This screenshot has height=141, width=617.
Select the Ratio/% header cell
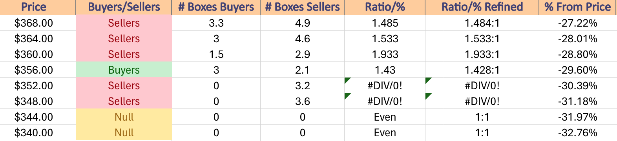click(385, 7)
